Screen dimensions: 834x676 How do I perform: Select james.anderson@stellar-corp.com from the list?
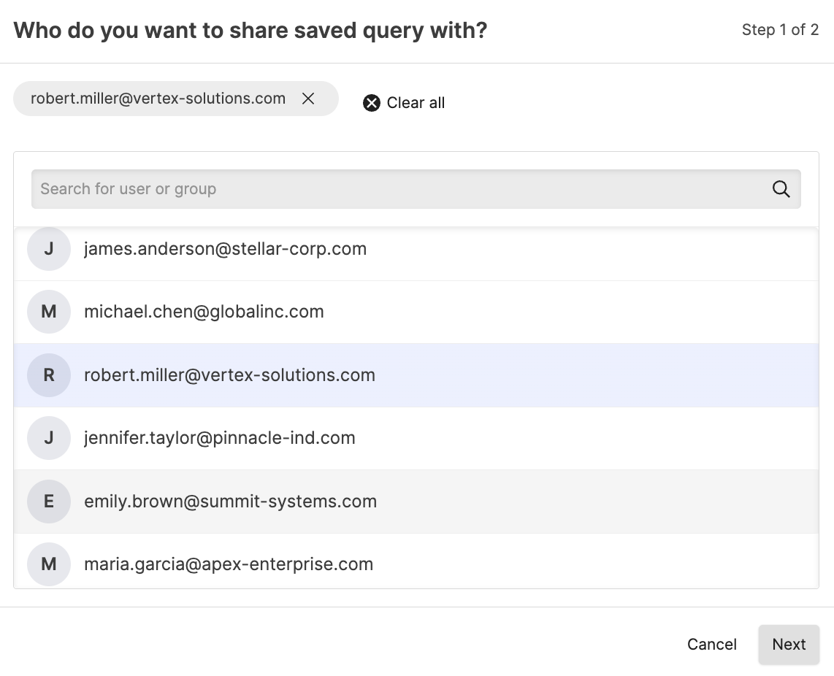[225, 249]
